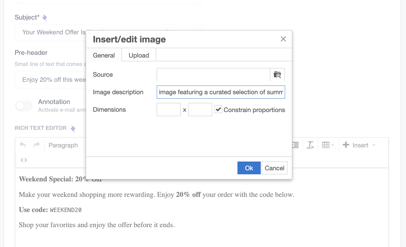Image resolution: width=406 pixels, height=247 pixels.
Task: Close the Insert/edit image dialog
Action: pyautogui.click(x=283, y=39)
